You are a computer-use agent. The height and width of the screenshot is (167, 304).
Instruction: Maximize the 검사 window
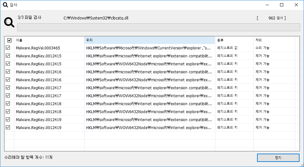(x=282, y=5)
